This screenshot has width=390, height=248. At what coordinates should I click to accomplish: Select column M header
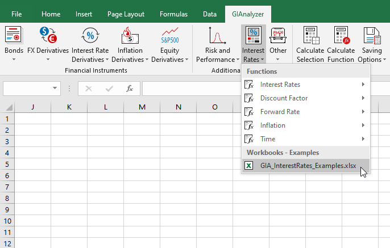point(142,107)
